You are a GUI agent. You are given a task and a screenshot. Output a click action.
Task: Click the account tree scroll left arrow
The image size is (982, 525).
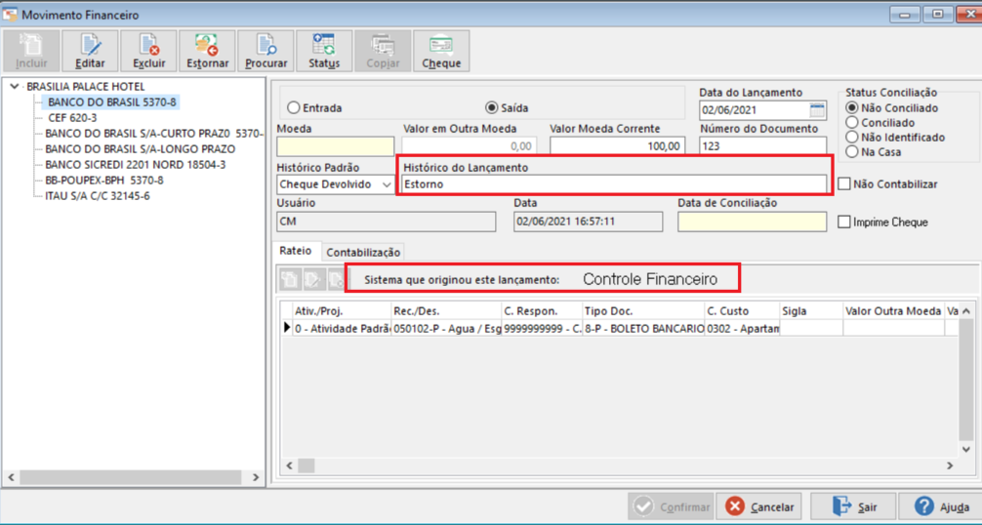[x=11, y=477]
